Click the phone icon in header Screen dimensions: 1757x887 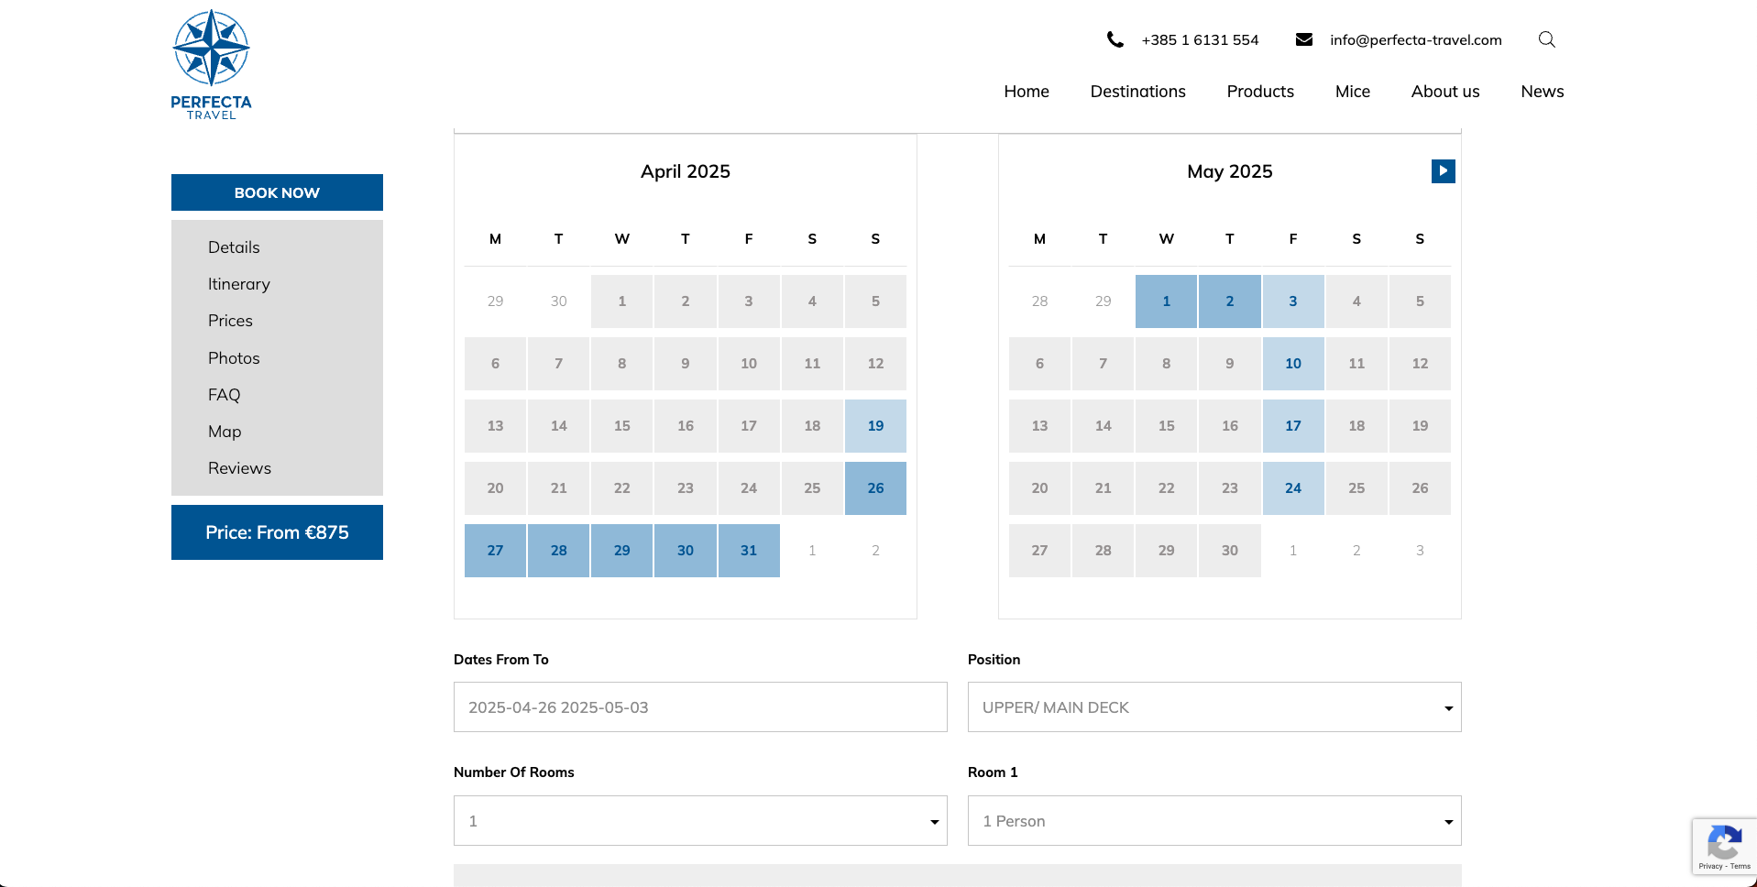[x=1115, y=39]
